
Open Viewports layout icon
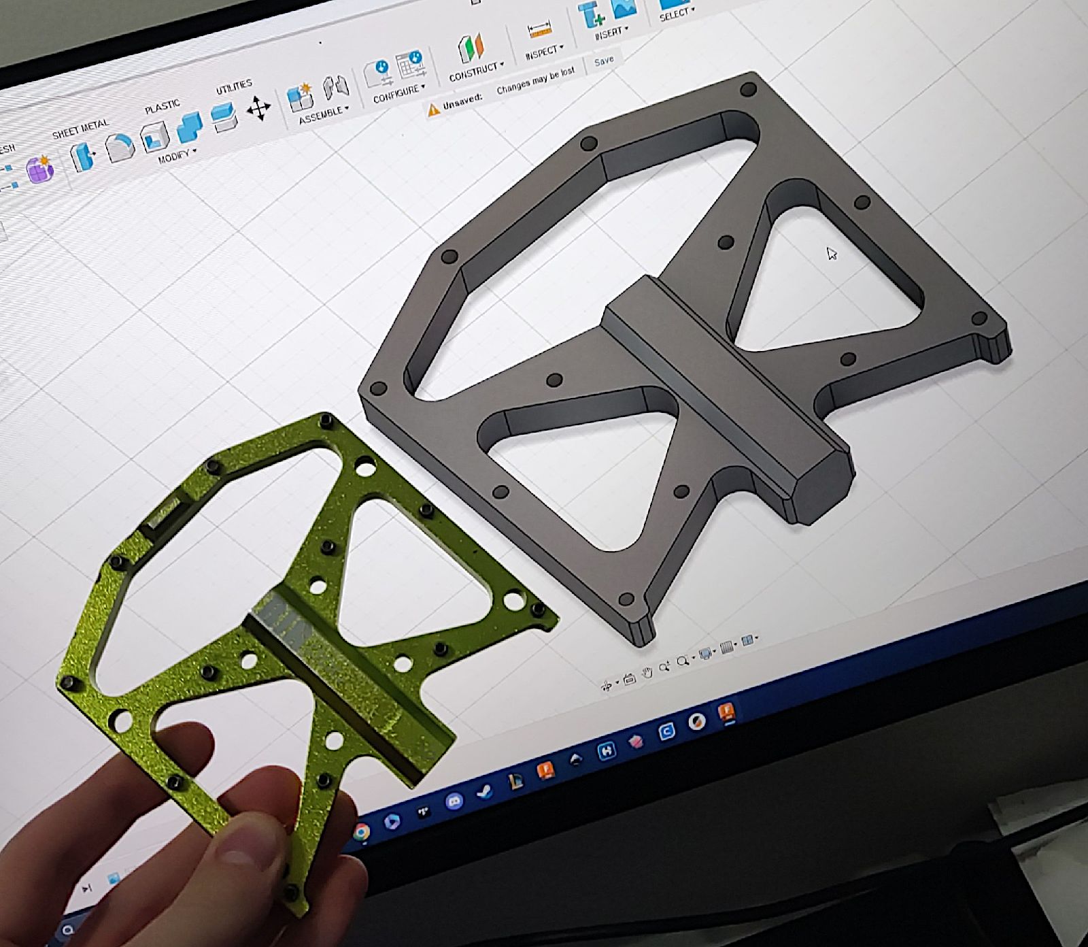click(x=747, y=640)
